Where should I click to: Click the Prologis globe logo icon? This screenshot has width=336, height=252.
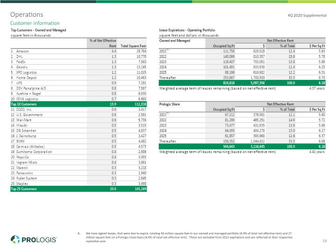click(x=15, y=239)
